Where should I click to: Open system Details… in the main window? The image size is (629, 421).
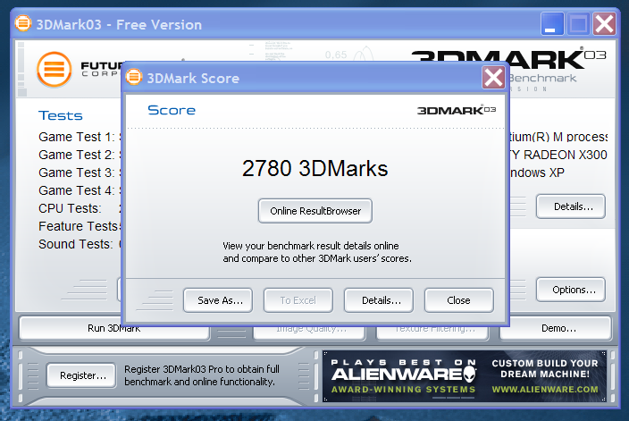click(570, 206)
